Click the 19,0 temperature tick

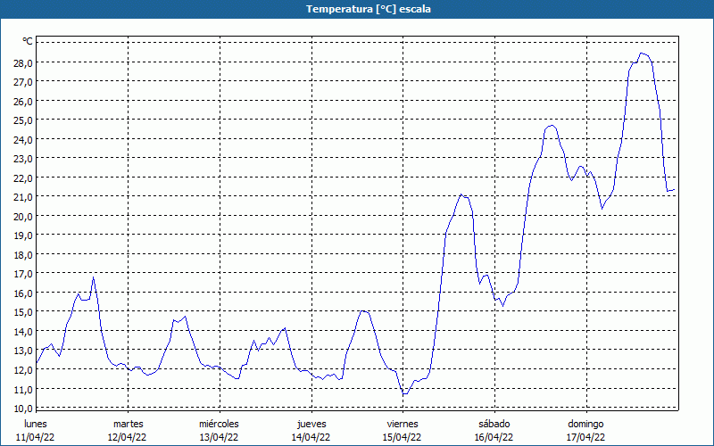(24, 235)
